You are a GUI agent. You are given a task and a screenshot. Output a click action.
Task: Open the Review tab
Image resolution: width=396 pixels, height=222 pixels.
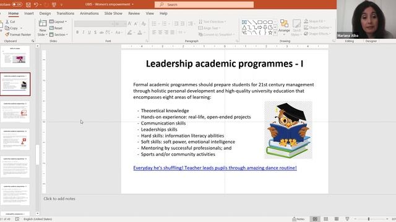[x=134, y=14]
